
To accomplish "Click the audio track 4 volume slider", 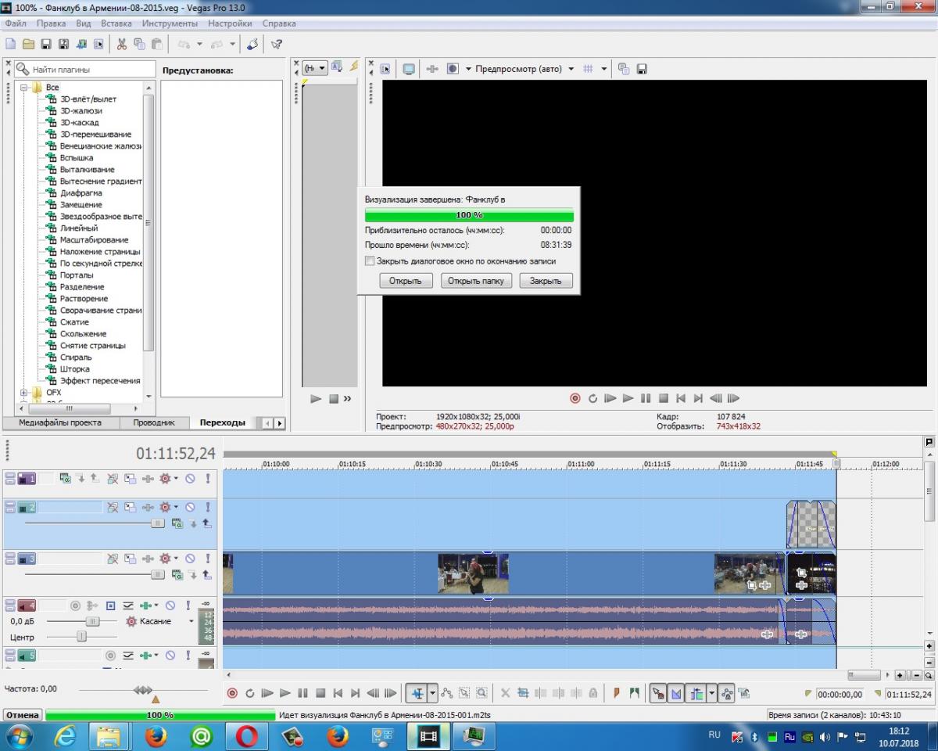I will pos(92,621).
